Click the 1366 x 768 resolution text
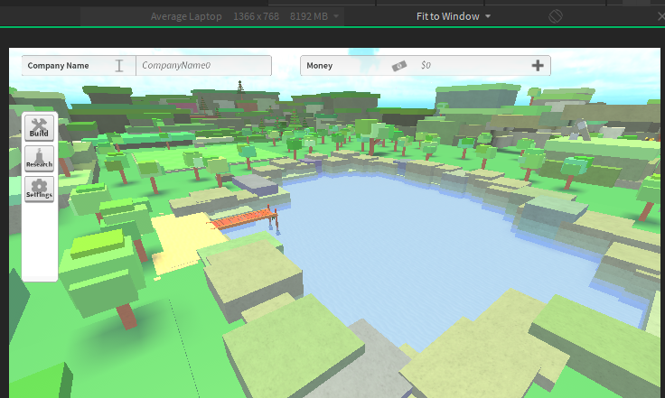 pyautogui.click(x=256, y=16)
